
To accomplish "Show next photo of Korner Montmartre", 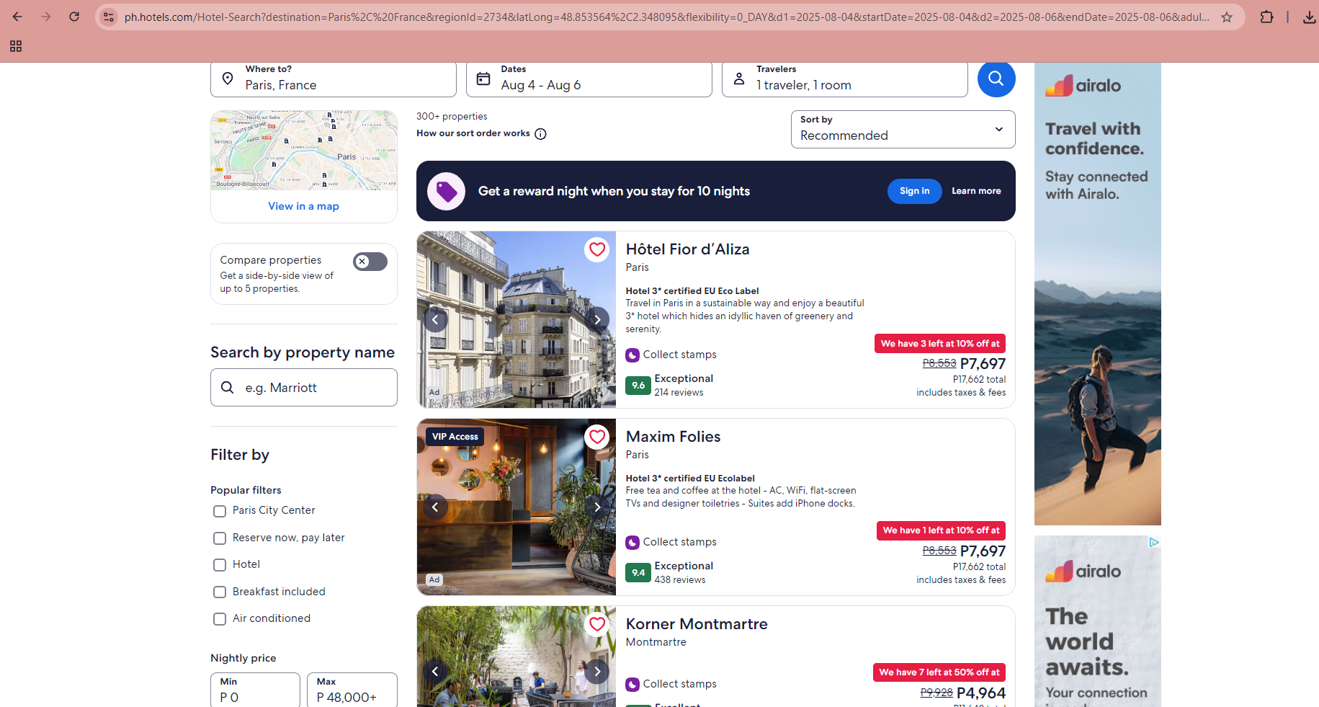I will 597,671.
